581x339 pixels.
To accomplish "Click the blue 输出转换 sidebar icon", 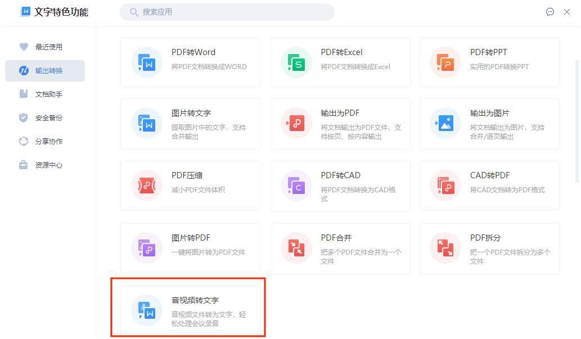I will (24, 70).
